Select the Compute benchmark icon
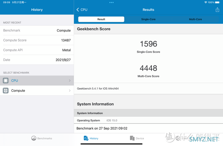The height and width of the screenshot is (146, 223). point(6,90)
